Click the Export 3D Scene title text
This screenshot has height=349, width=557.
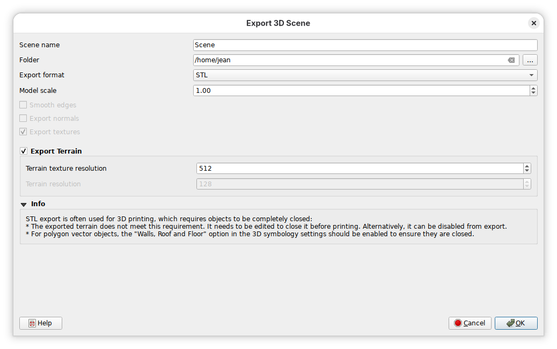[278, 23]
